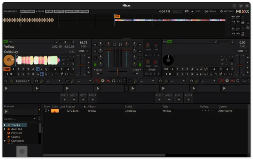Screen dimensions: 253x160
Task: Toggle the green FX1 button on left deck
Action: [x=5, y=42]
